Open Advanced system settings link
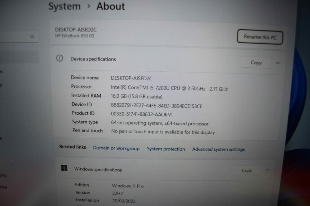Image resolution: width=310 pixels, height=206 pixels. [x=219, y=149]
